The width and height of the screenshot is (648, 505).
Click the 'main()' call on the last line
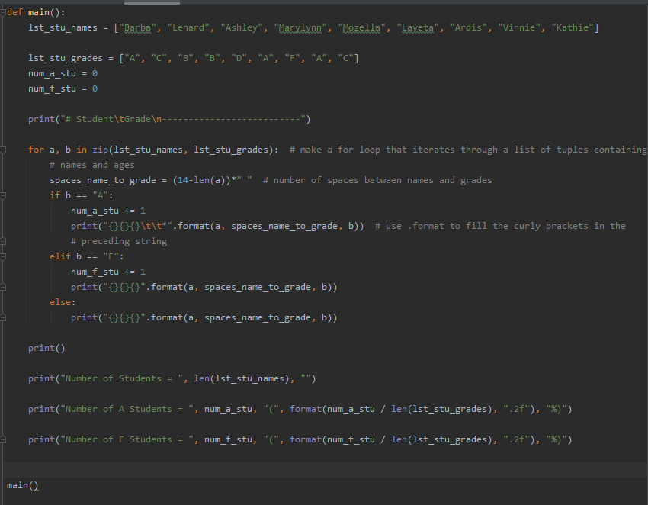pos(22,486)
